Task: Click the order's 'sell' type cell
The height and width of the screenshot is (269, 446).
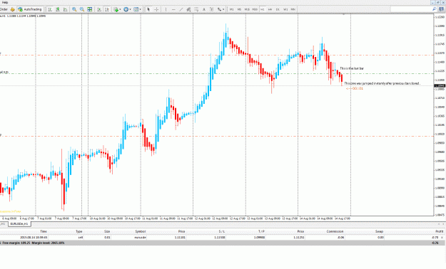Action: 81,237
